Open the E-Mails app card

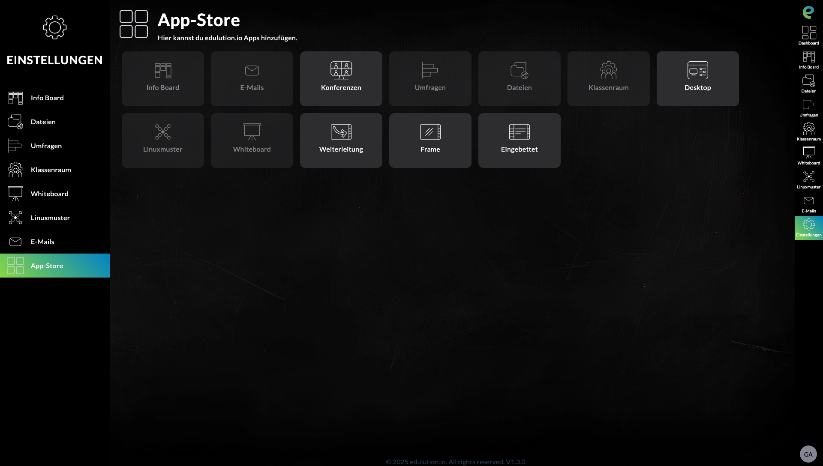(x=252, y=79)
